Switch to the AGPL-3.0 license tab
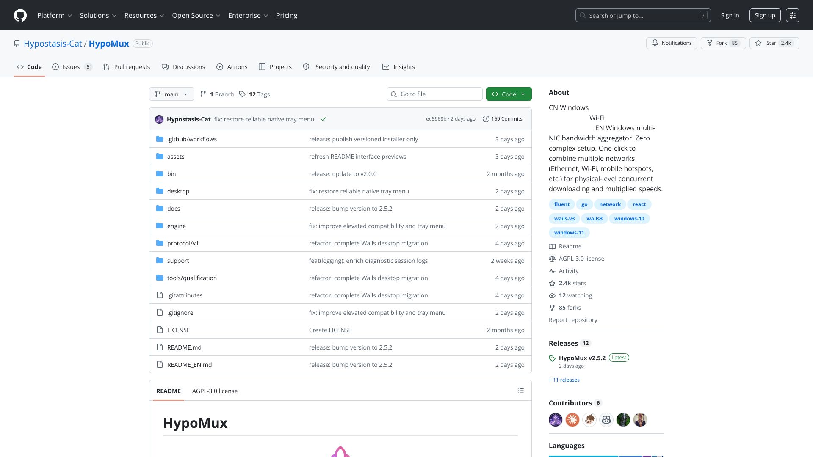Screen dimensions: 813x457 [x=215, y=391]
